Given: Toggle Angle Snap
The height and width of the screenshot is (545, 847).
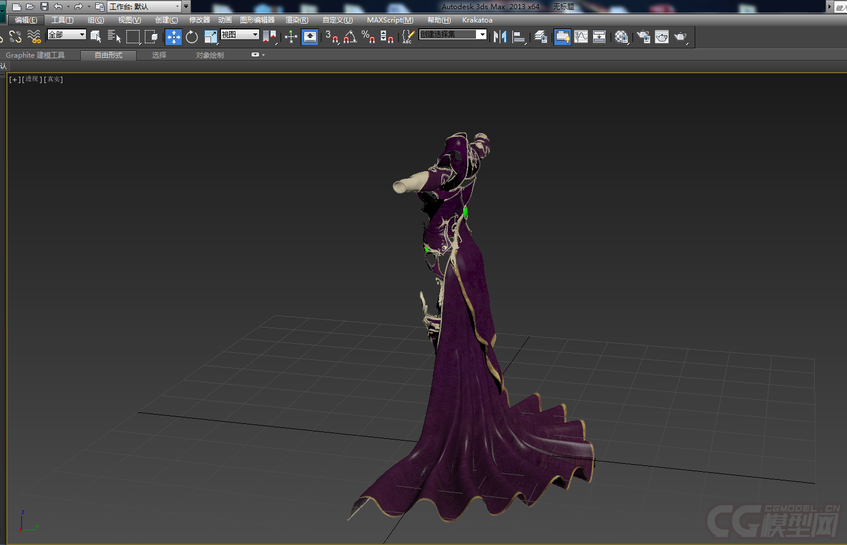Looking at the screenshot, I should [350, 37].
